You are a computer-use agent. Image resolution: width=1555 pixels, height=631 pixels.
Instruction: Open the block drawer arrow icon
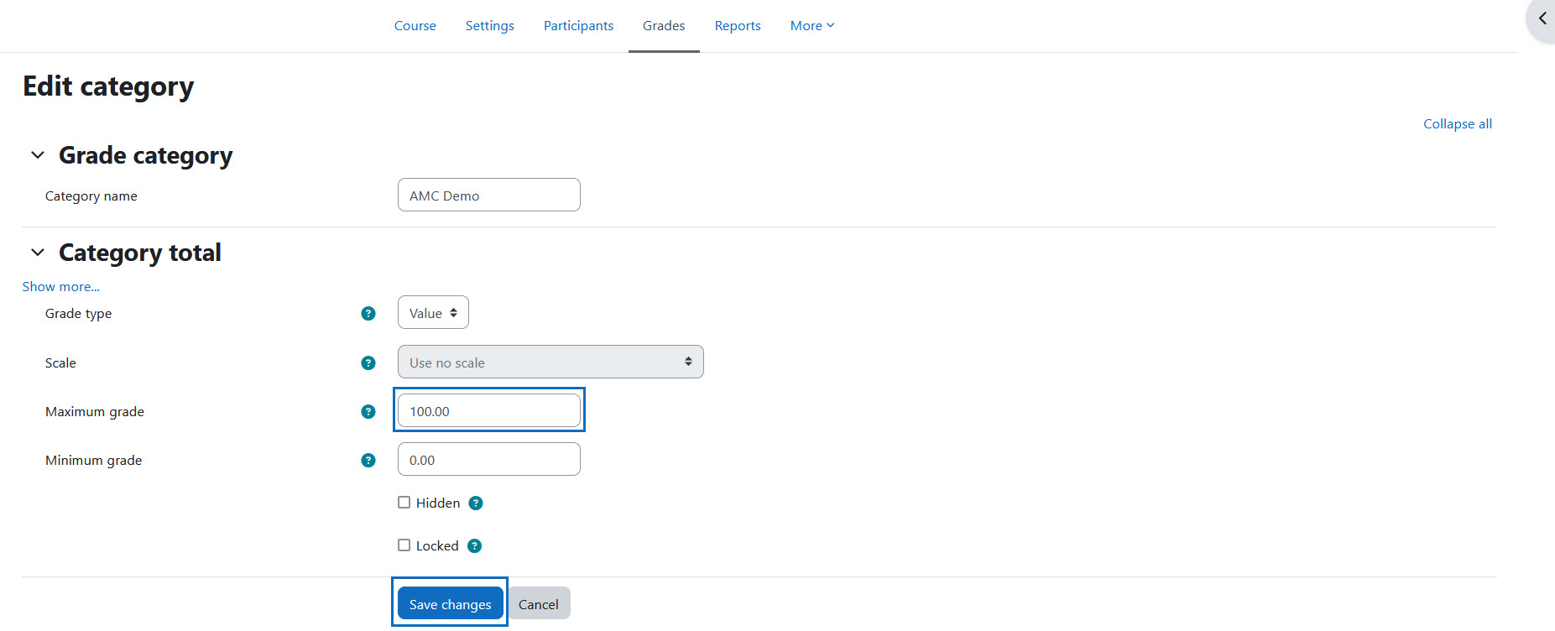[1542, 18]
